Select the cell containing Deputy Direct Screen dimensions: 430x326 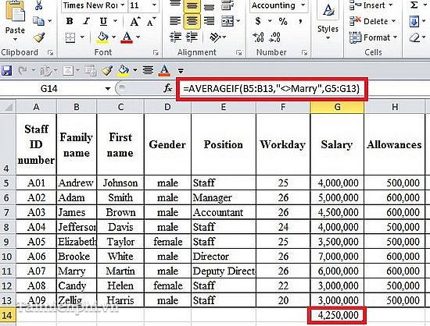[x=224, y=271]
